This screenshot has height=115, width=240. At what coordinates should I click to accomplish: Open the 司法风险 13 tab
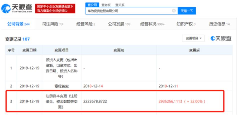[x=52, y=24]
